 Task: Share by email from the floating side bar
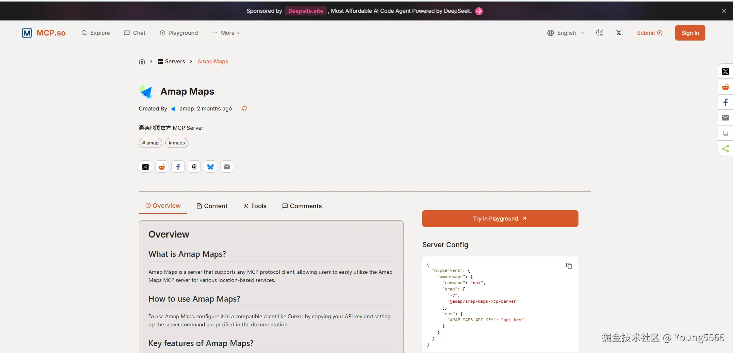pos(725,118)
